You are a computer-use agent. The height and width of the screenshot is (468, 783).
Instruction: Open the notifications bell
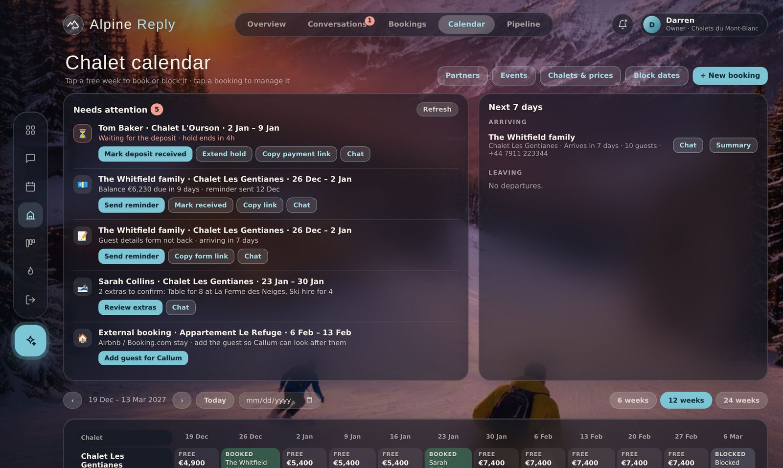pos(622,24)
